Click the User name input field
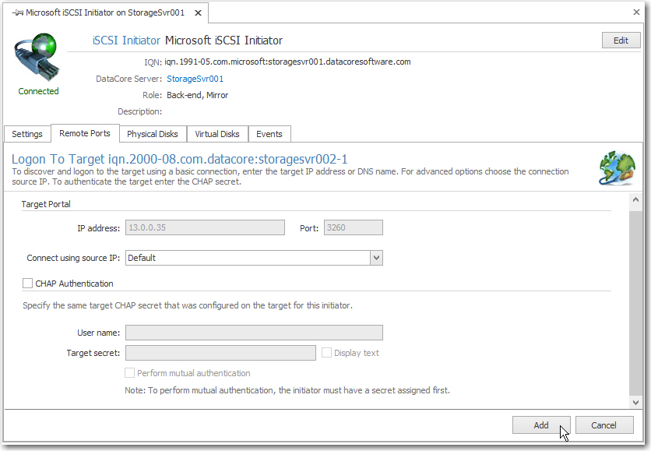Image resolution: width=651 pixels, height=451 pixels. point(254,333)
